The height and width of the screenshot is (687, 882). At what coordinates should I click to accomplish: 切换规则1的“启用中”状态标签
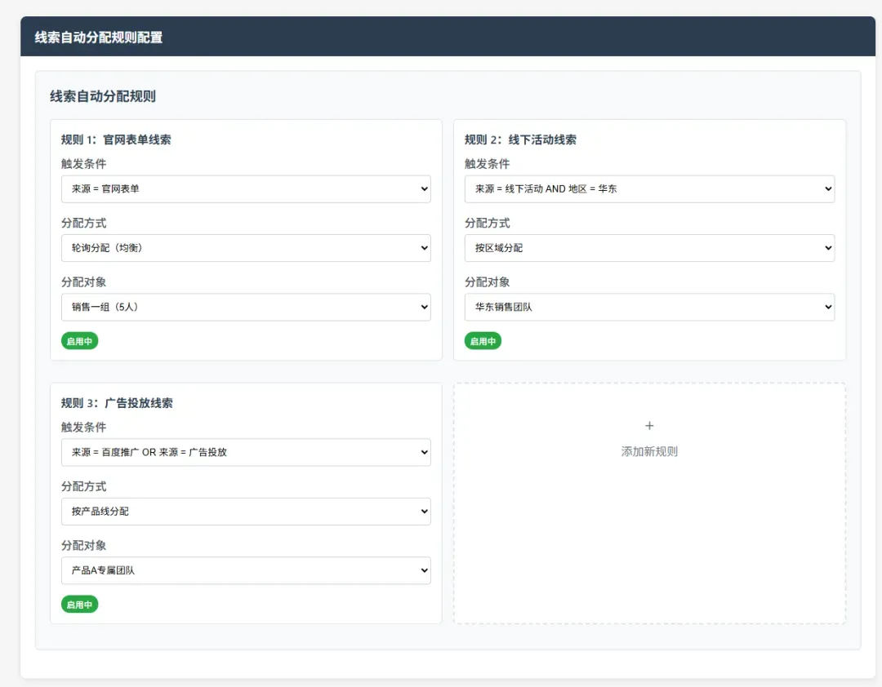click(x=79, y=341)
